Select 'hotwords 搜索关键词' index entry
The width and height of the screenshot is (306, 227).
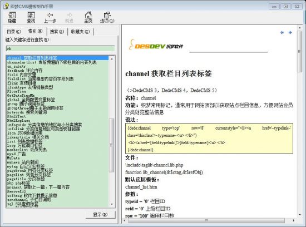(27, 112)
